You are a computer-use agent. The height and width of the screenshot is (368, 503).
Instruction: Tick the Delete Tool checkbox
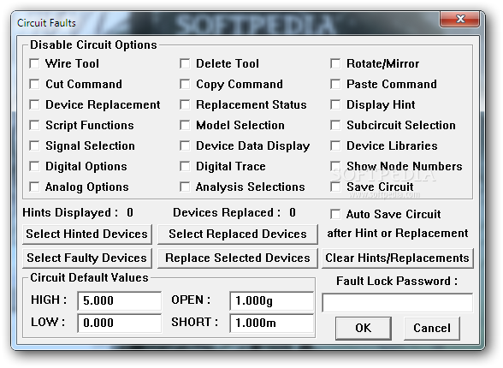[185, 63]
